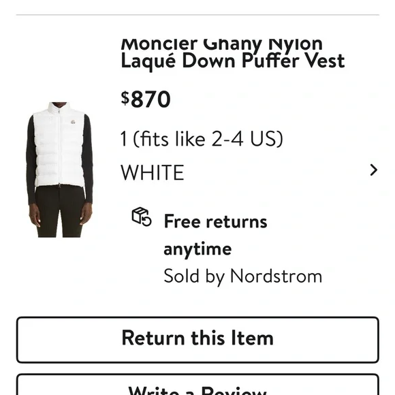Viewport: 395px width, 395px height.
Task: Select the size text '1 (fits like 2-4 US)'
Action: coord(202,138)
